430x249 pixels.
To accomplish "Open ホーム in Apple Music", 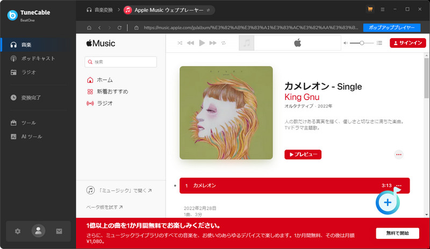I will (x=100, y=80).
